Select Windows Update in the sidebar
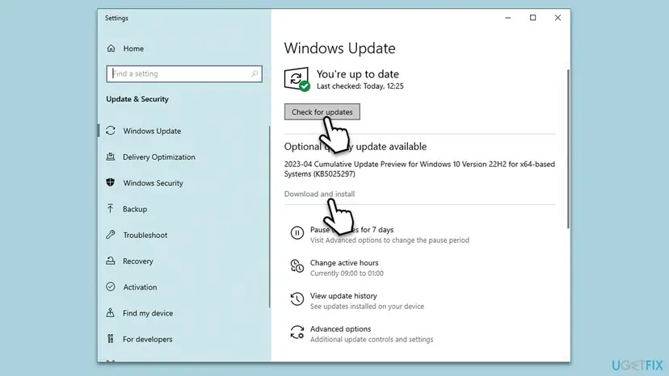The width and height of the screenshot is (669, 376). click(152, 131)
